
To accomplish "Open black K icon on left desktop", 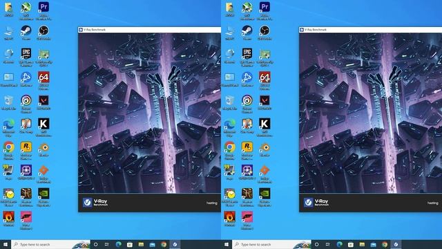I will pyautogui.click(x=44, y=124).
